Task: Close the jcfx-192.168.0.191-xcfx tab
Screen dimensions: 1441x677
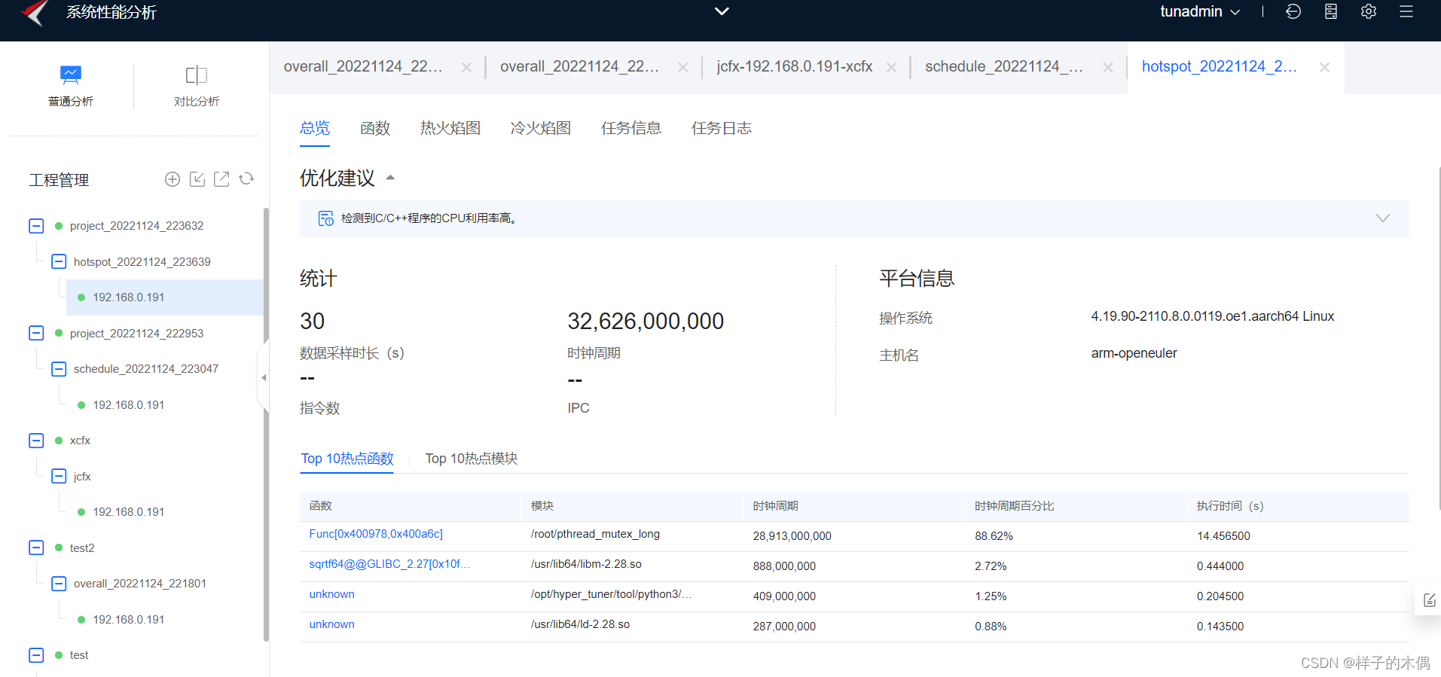Action: (x=891, y=67)
